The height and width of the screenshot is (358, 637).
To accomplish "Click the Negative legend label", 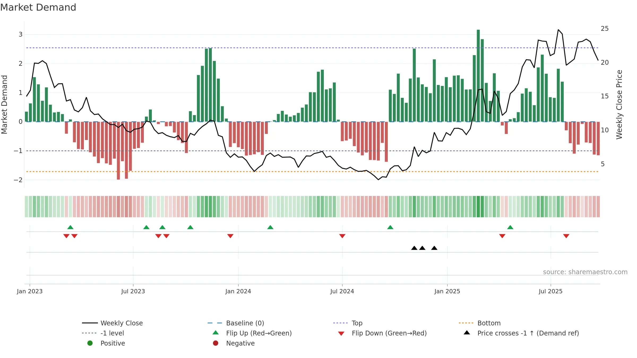I will point(240,343).
